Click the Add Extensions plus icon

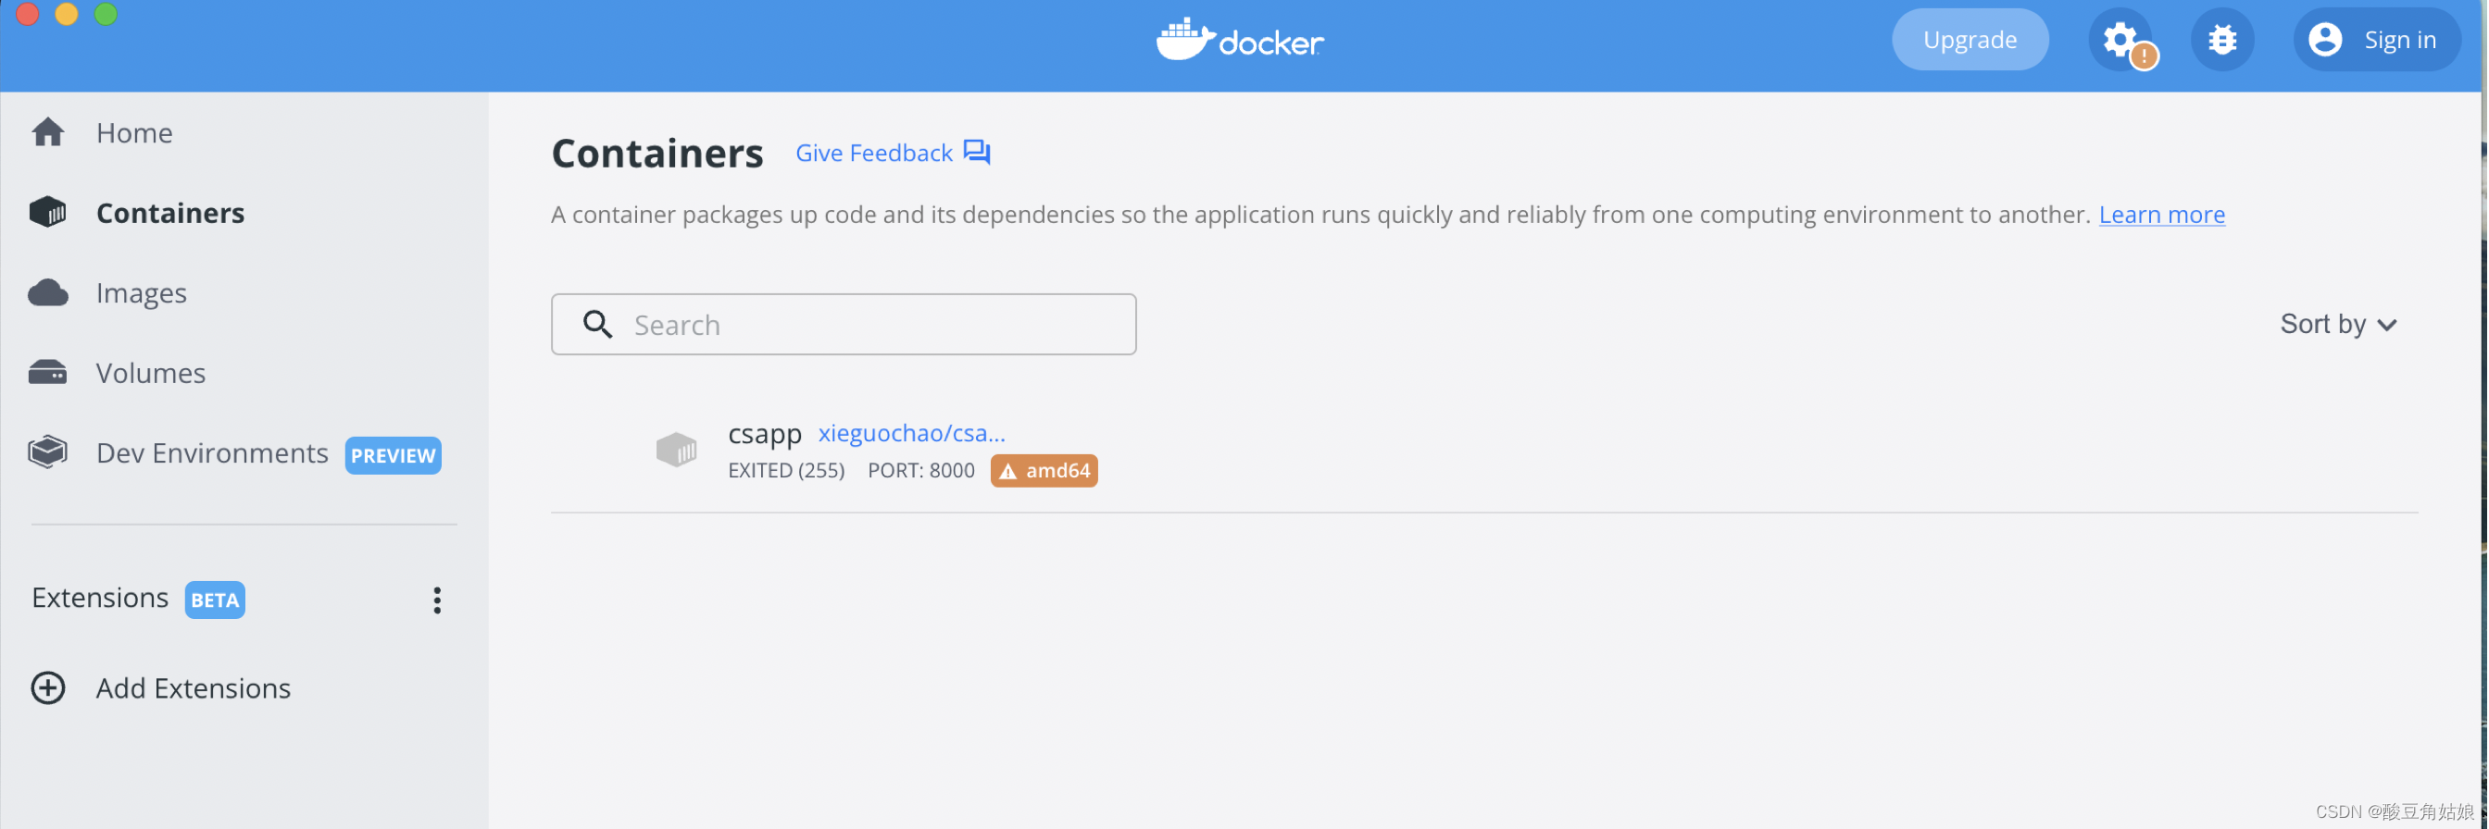click(47, 688)
